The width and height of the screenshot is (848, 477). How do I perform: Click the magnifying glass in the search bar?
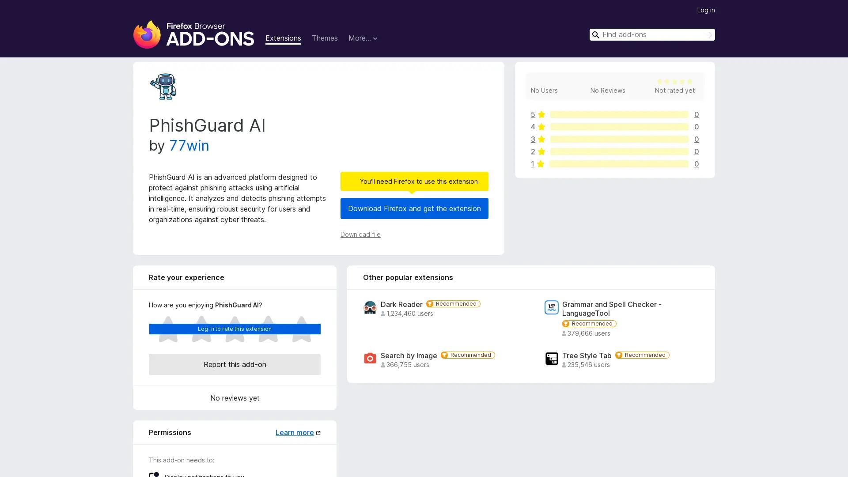[x=596, y=34]
